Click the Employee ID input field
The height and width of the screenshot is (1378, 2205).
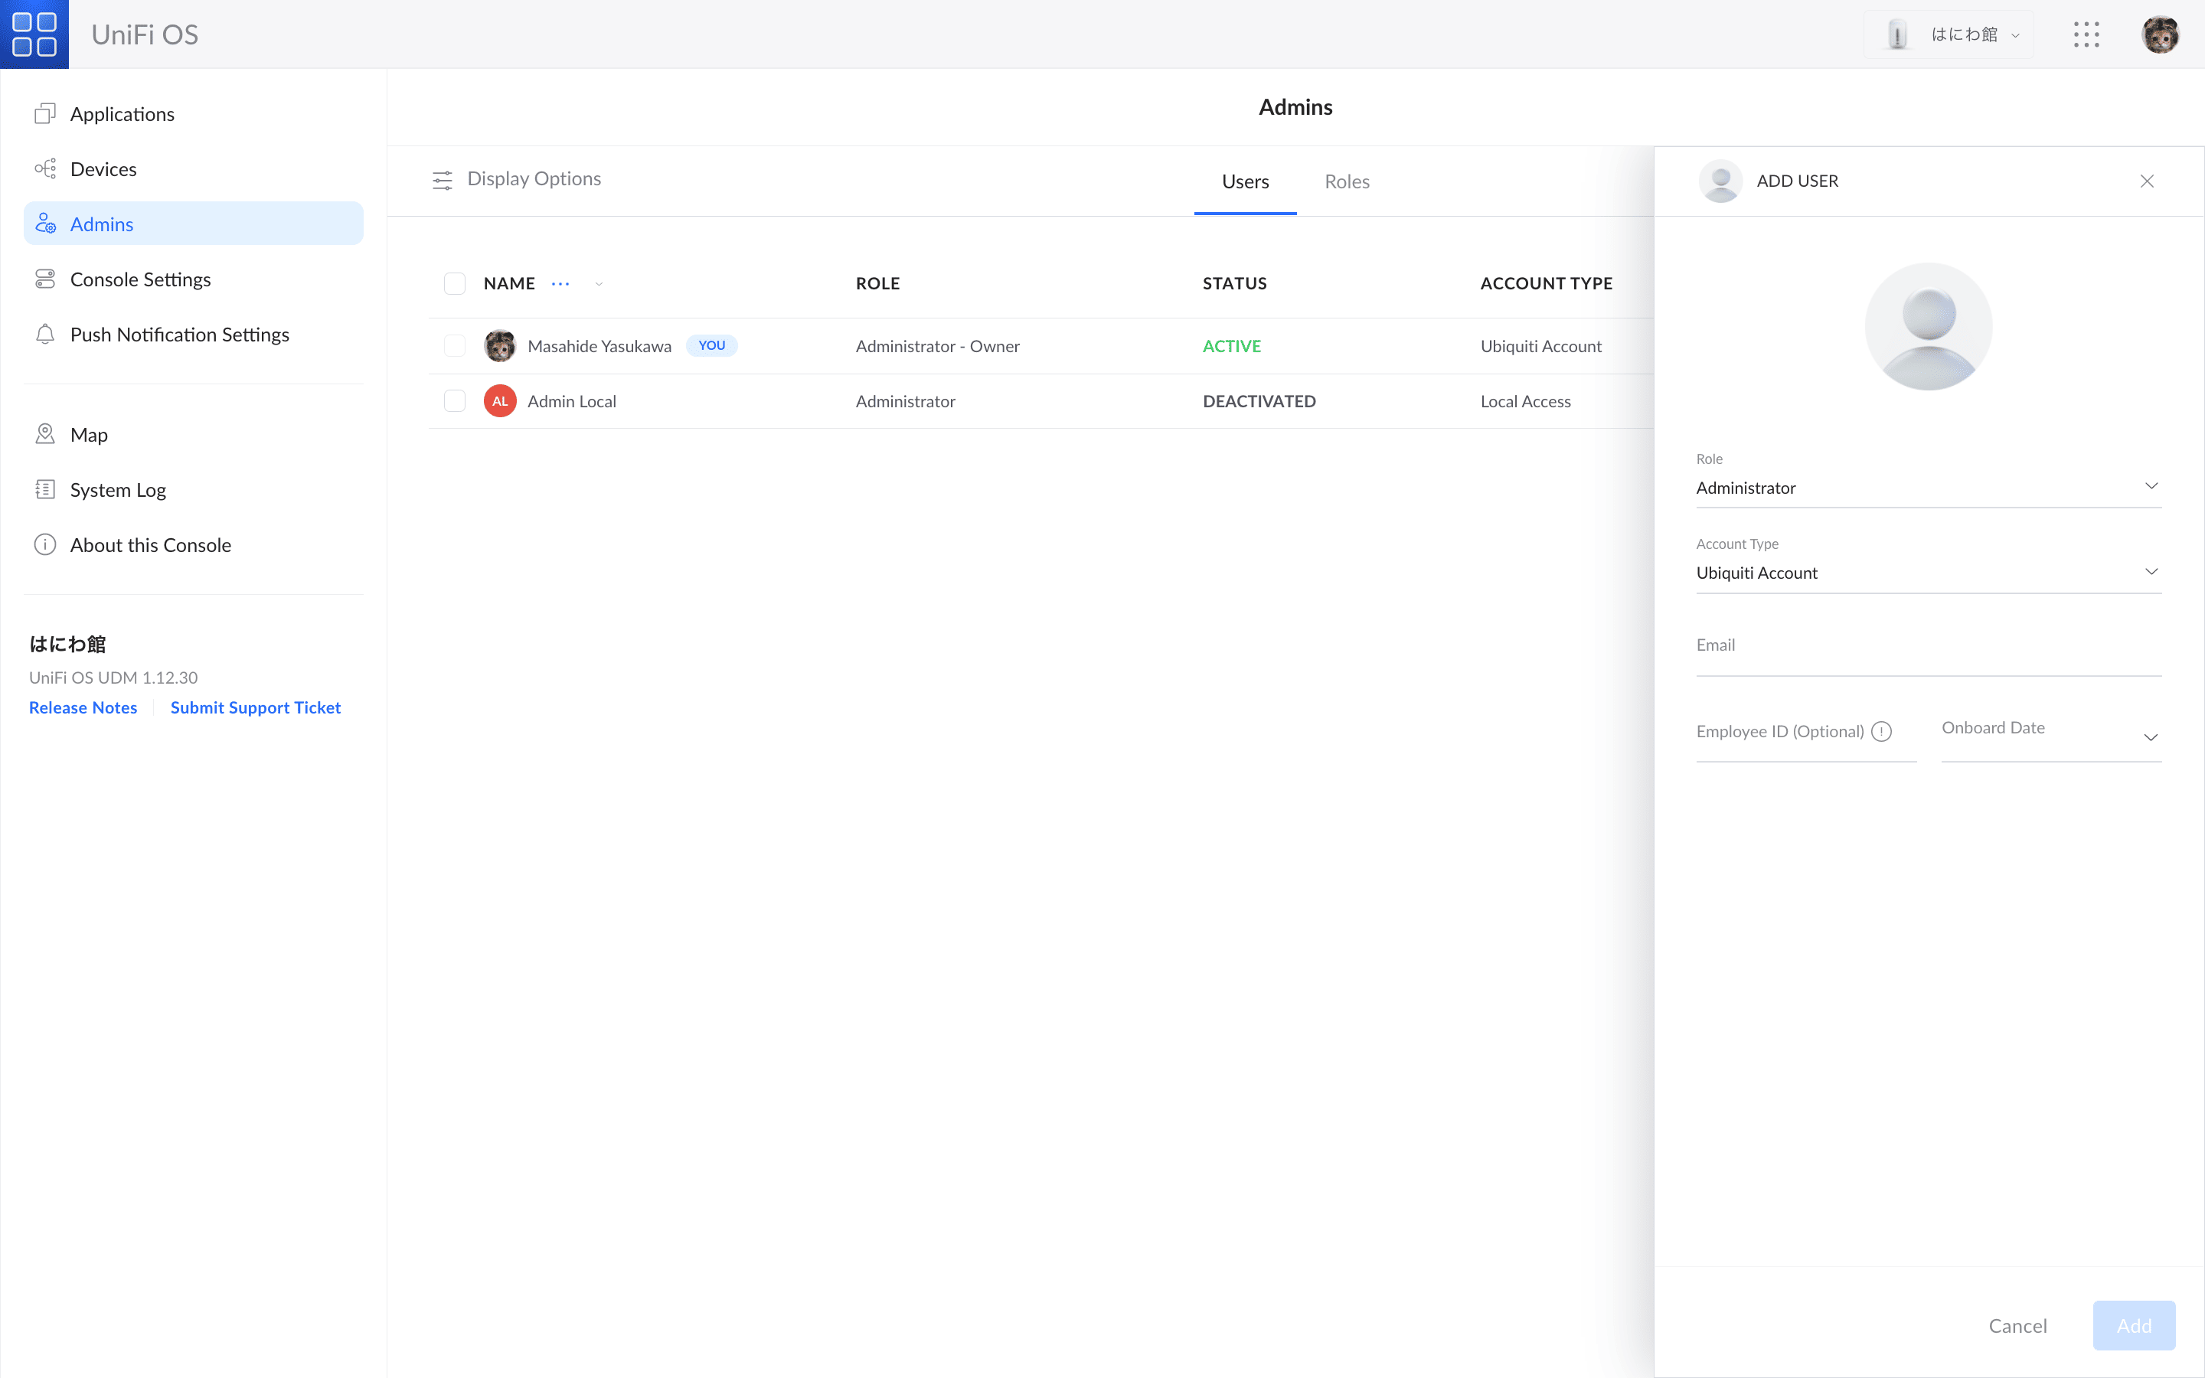[x=1806, y=735]
